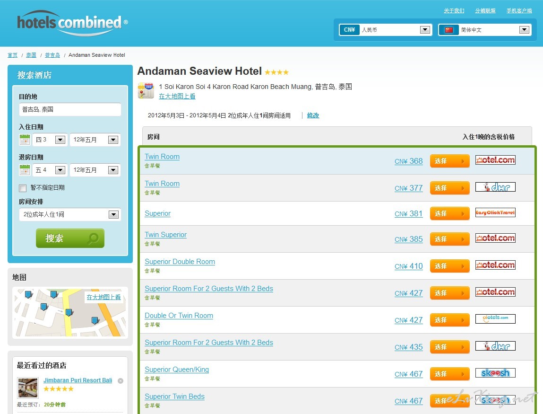The image size is (543, 414).
Task: Click DHR logo for Twin Room CN¥ 377
Action: (x=495, y=187)
